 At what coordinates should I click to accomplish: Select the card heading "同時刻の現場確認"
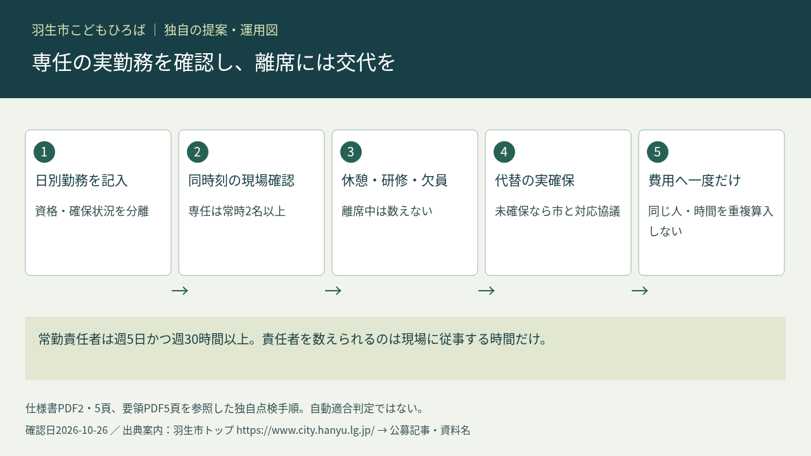pos(241,180)
